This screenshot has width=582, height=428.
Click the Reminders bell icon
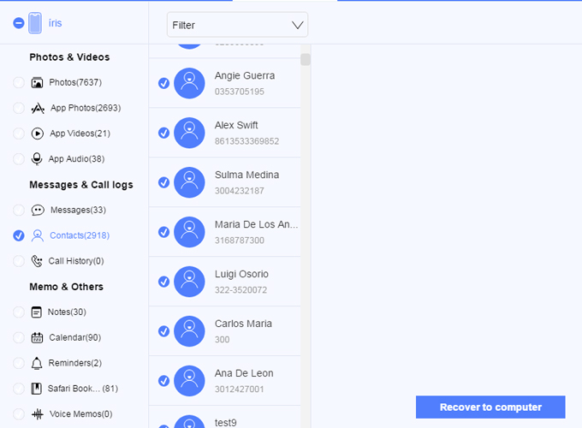tap(37, 363)
